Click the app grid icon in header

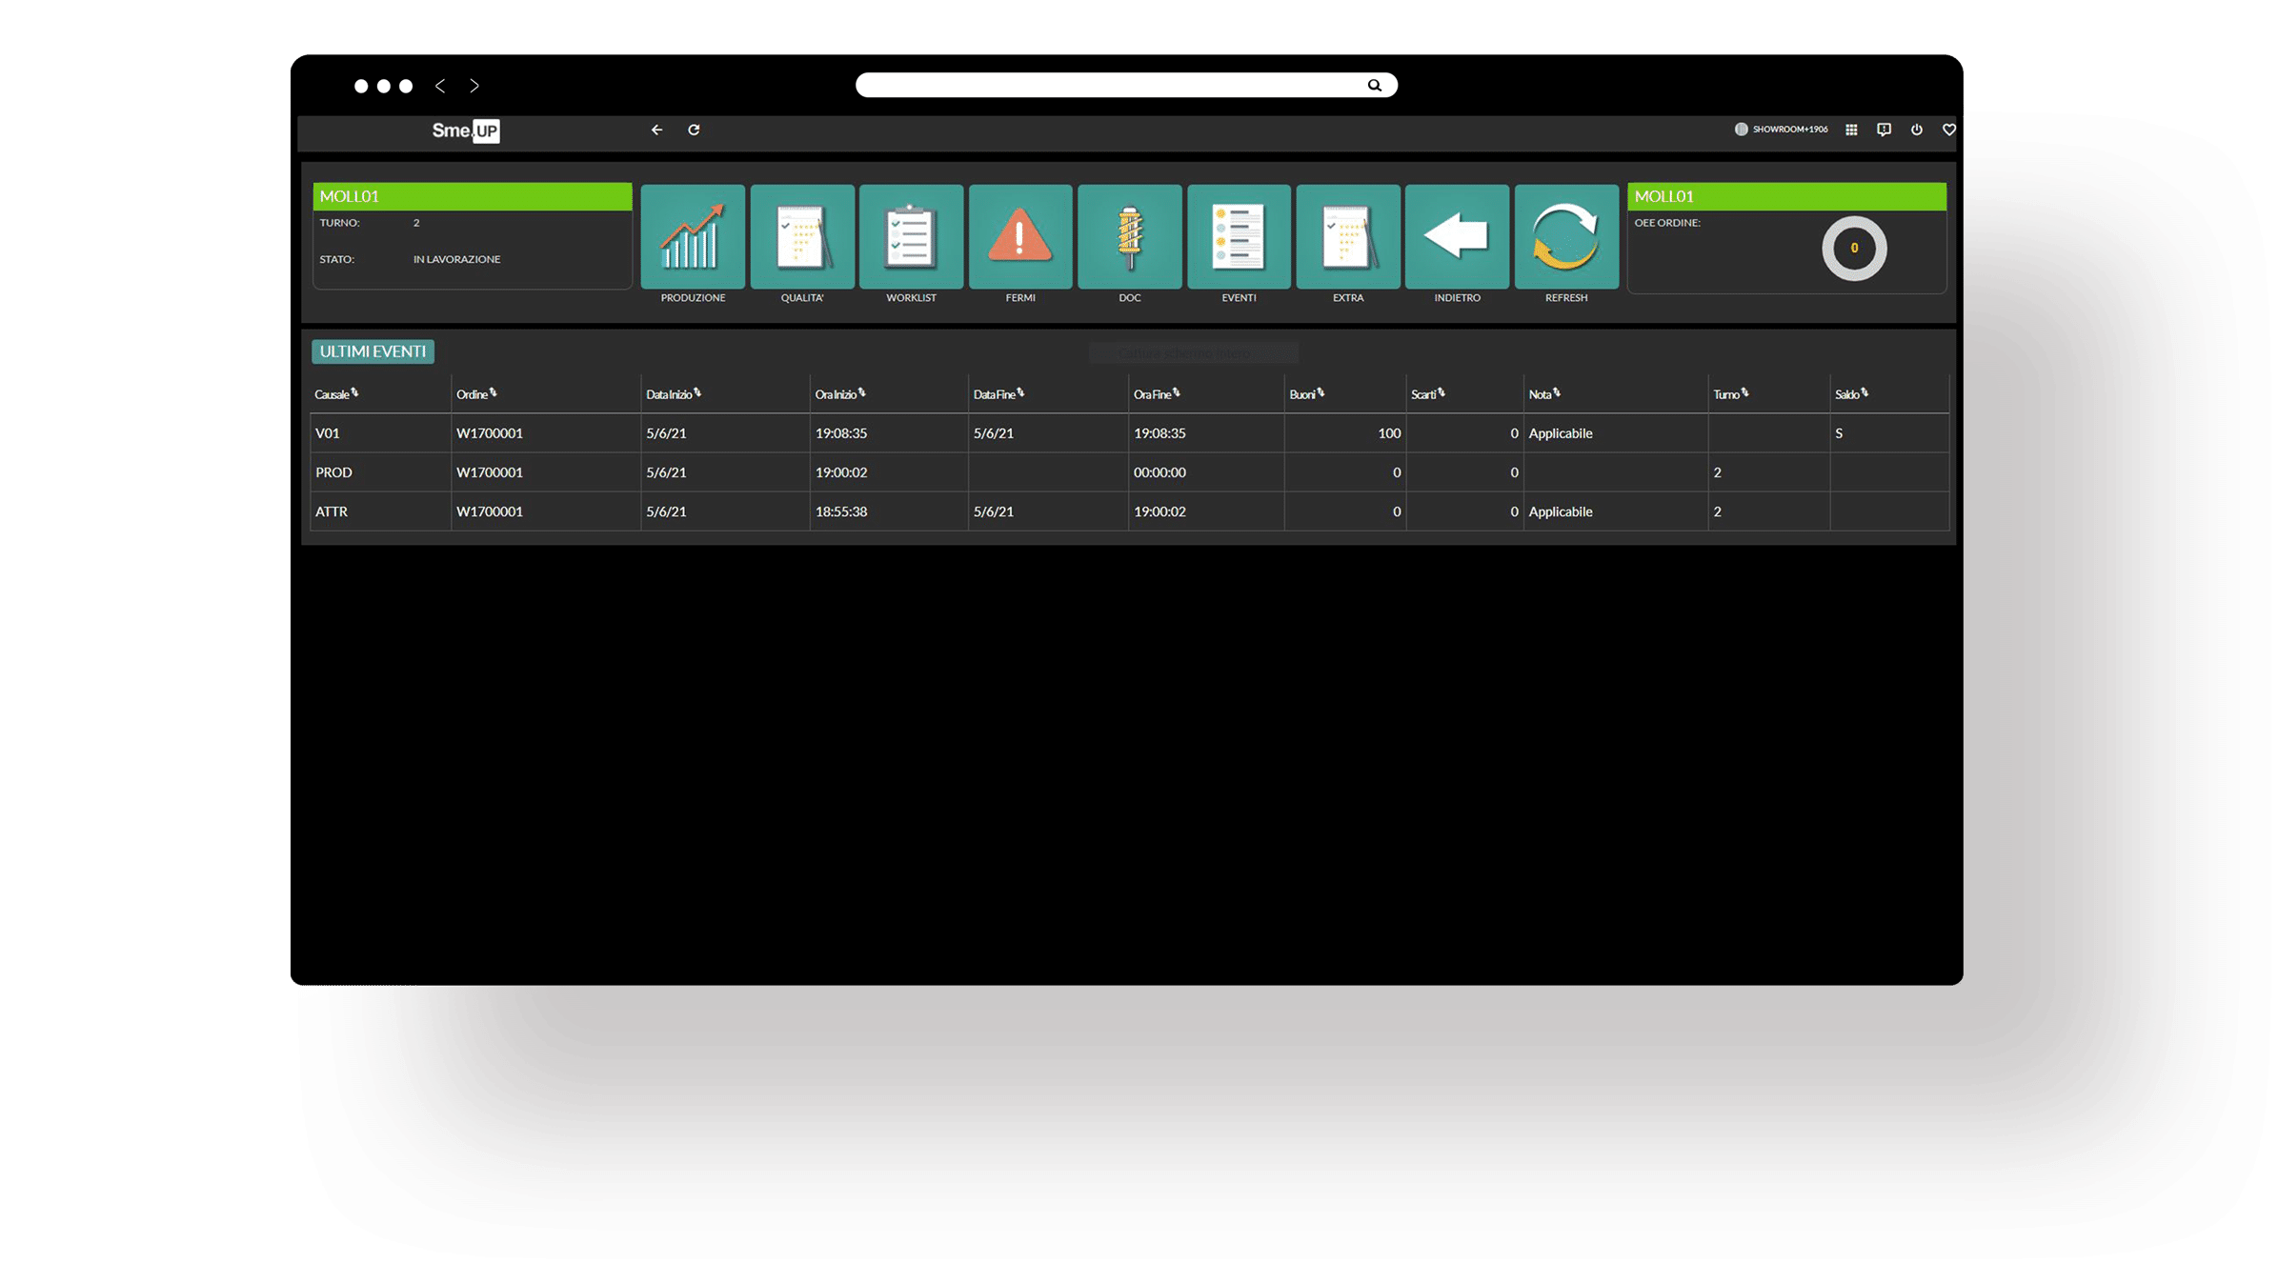tap(1851, 130)
